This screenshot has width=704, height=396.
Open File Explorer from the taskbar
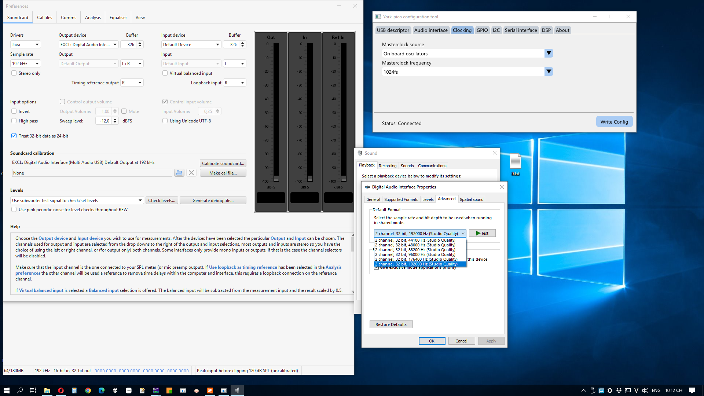47,390
